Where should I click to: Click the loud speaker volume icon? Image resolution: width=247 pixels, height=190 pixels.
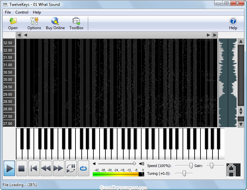[x=142, y=164]
